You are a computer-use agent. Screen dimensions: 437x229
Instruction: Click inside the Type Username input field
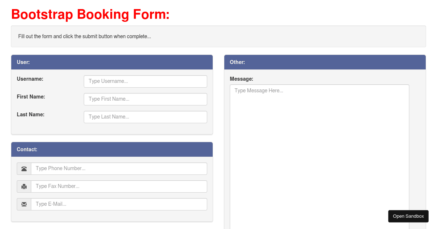[x=145, y=81]
